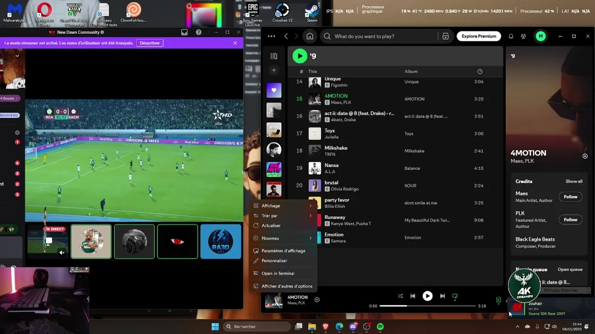This screenshot has width=595, height=334.
Task: Click Explore Premium button
Action: click(x=479, y=36)
